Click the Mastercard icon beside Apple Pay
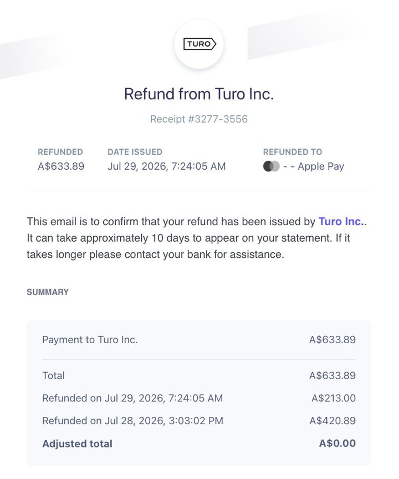The image size is (399, 479). [x=271, y=166]
